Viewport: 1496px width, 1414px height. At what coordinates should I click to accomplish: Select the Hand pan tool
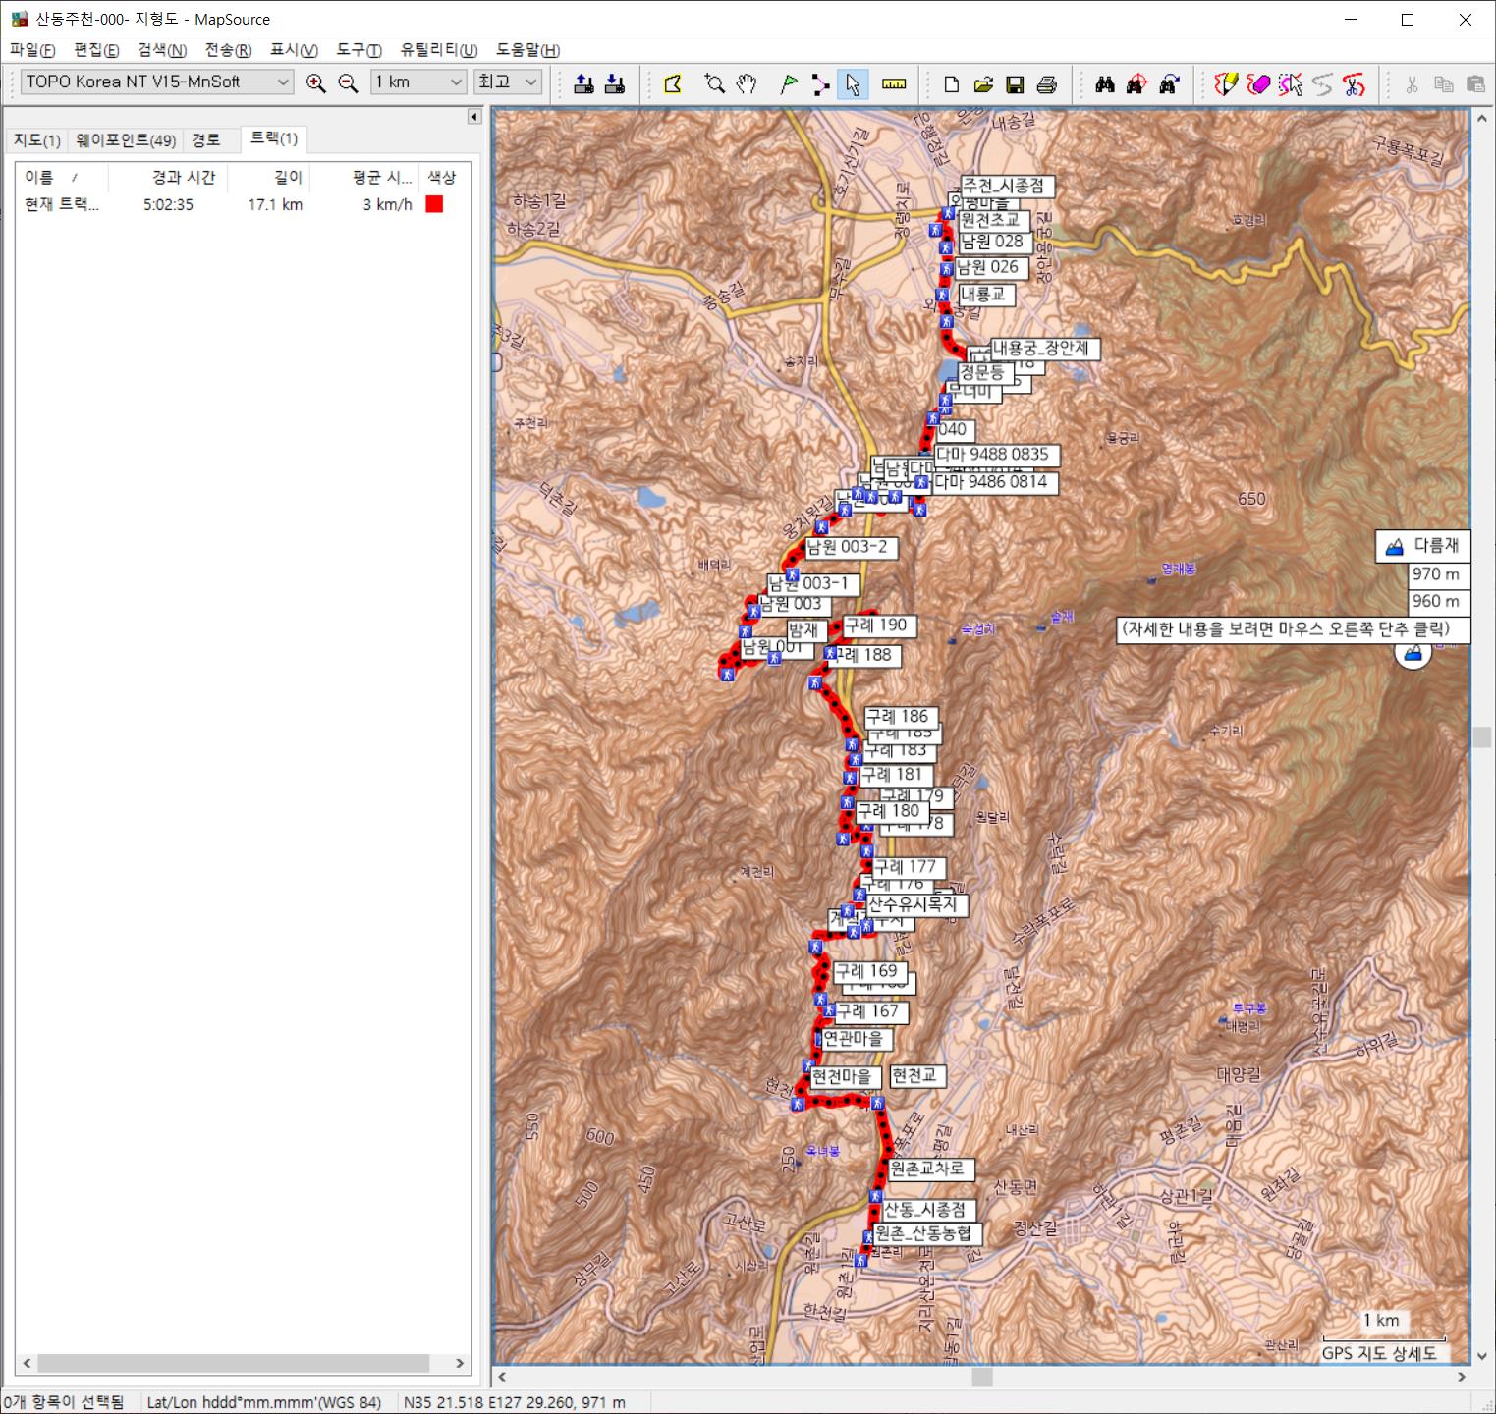coord(747,83)
